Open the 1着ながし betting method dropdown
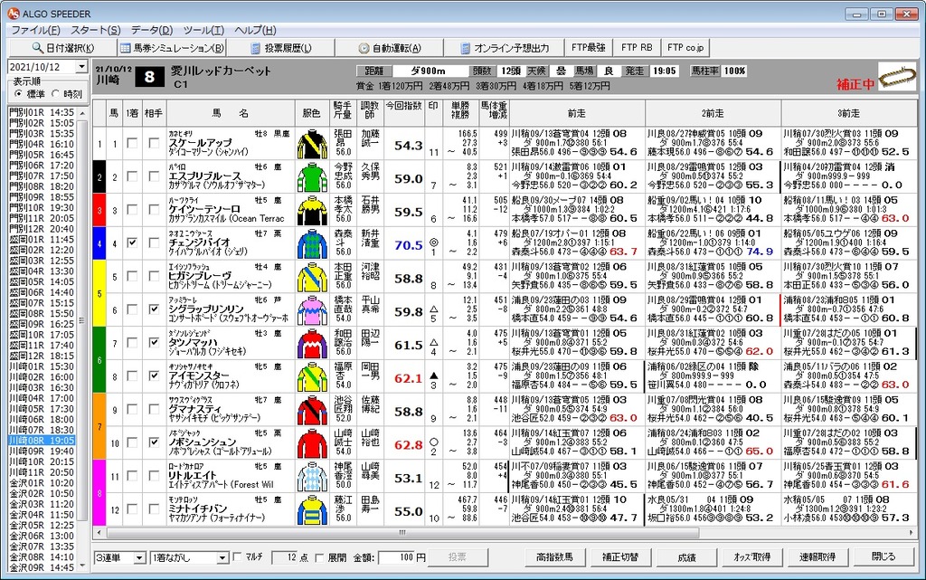The image size is (926, 580). (x=222, y=557)
